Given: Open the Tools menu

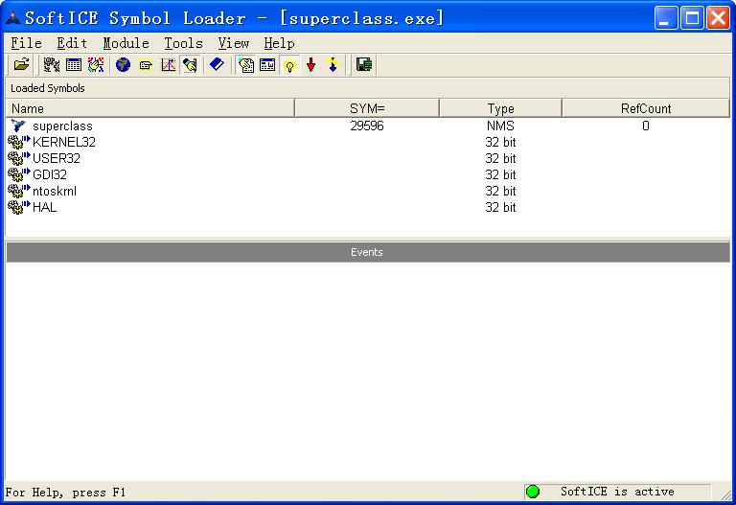Looking at the screenshot, I should 183,43.
